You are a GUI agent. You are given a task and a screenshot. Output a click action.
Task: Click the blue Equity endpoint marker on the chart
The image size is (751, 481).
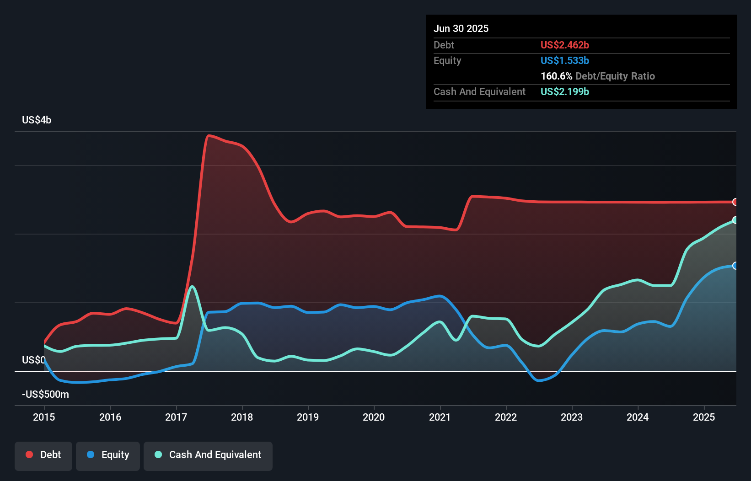(x=735, y=266)
